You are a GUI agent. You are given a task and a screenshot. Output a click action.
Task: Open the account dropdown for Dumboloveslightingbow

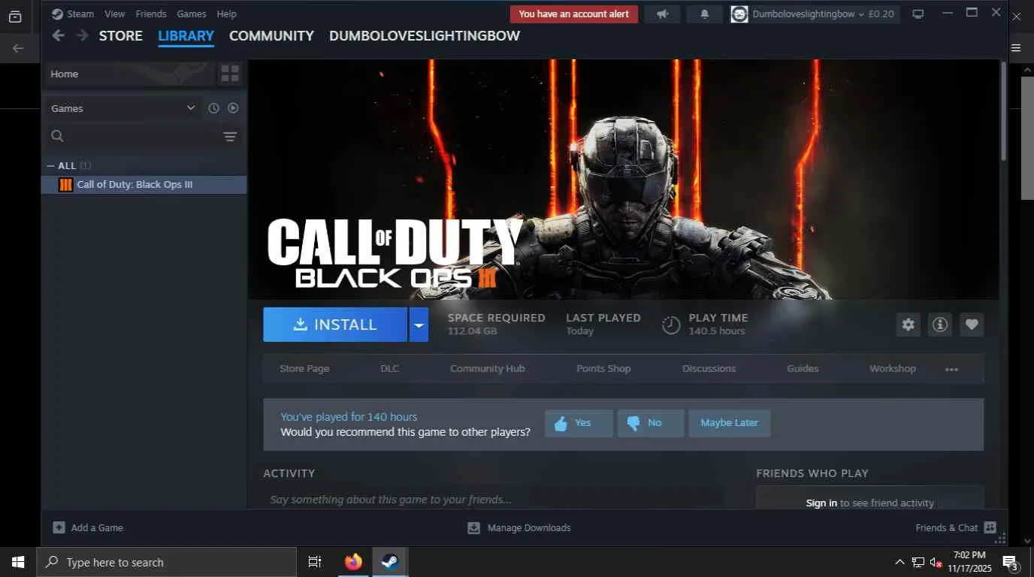815,14
